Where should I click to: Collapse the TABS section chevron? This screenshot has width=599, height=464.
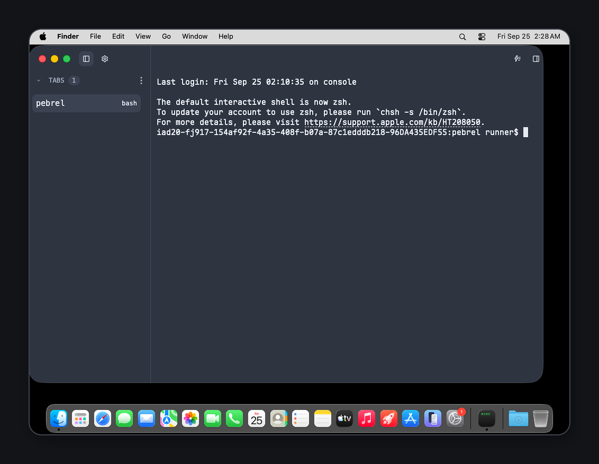point(39,81)
